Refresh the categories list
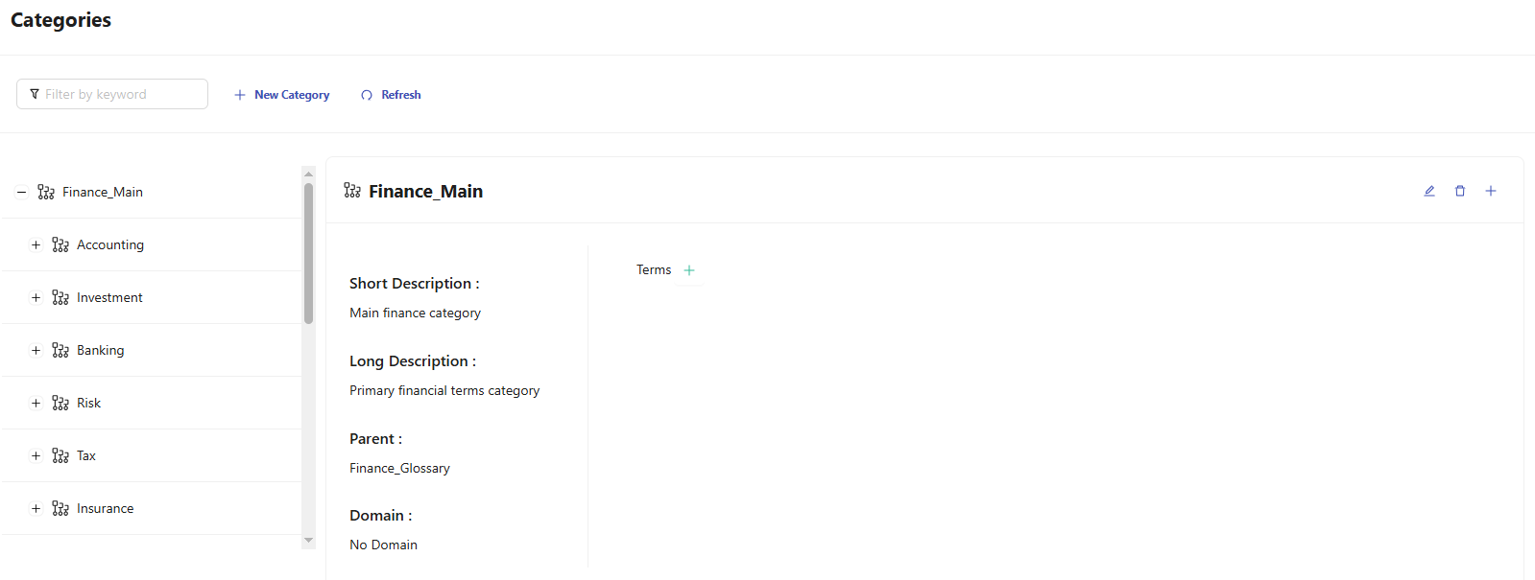This screenshot has height=580, width=1535. point(392,95)
